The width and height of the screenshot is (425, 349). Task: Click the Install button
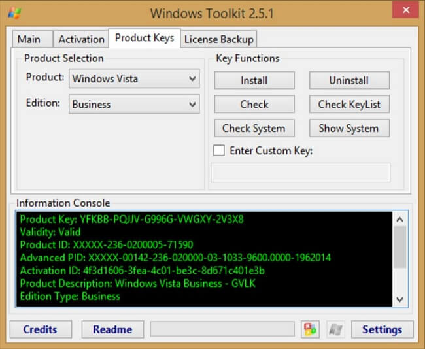pos(254,80)
